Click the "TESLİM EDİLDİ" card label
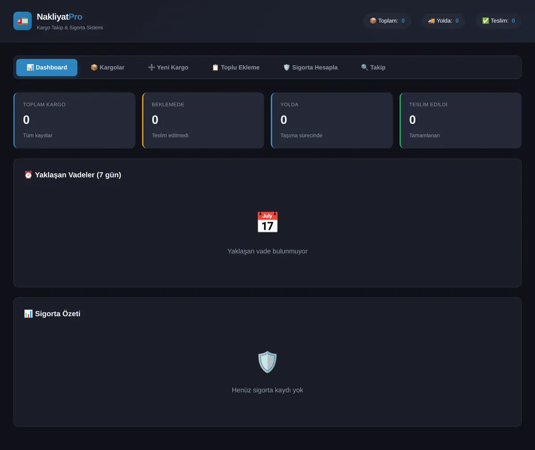This screenshot has height=450, width=535. [428, 104]
